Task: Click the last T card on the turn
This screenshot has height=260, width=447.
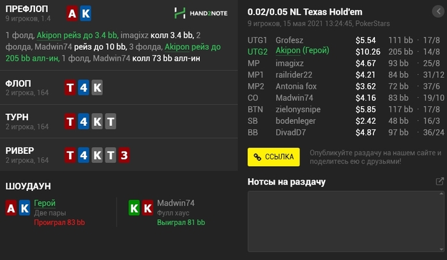Action: (x=110, y=121)
